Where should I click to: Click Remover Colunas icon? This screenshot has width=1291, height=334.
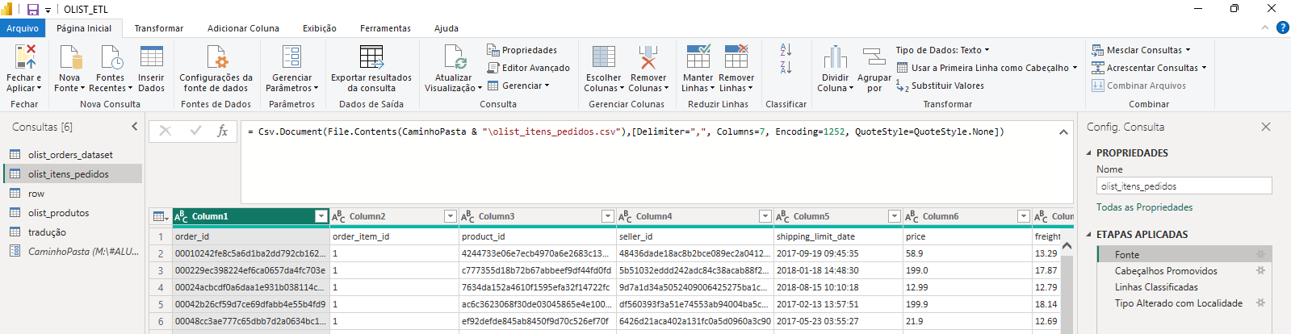(648, 57)
